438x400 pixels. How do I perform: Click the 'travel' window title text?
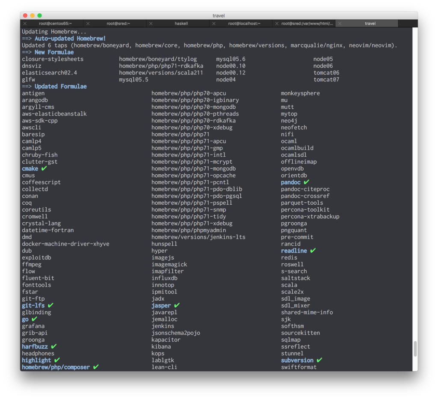click(x=219, y=16)
